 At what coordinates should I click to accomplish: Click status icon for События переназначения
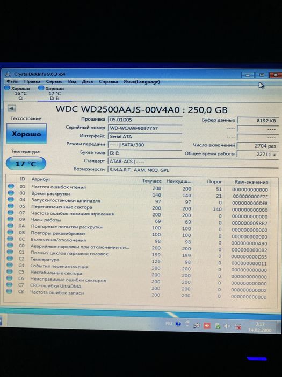10,265
